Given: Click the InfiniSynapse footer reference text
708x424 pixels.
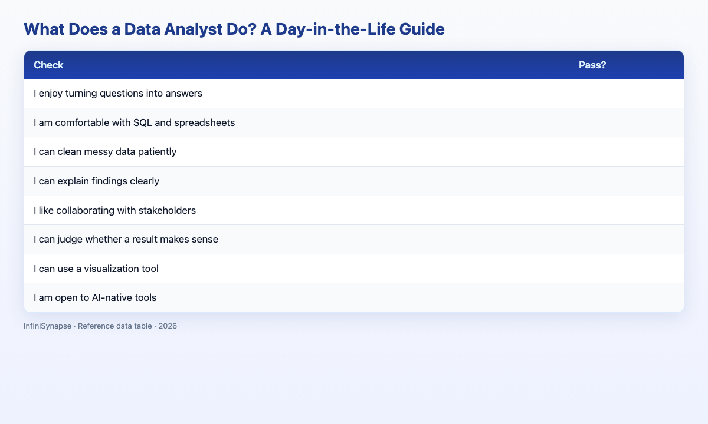Looking at the screenshot, I should coord(100,326).
